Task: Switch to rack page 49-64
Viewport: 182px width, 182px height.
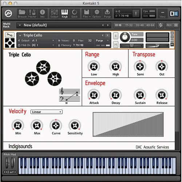Action: click(150, 25)
